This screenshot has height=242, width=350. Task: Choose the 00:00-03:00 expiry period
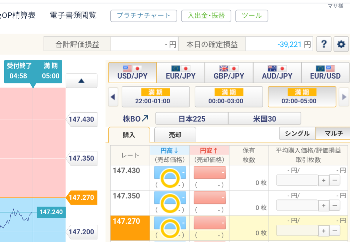tap(228, 97)
